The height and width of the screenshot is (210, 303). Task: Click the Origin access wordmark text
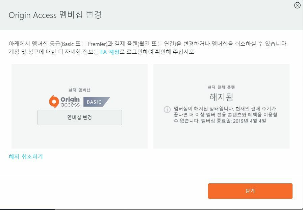[70, 102]
